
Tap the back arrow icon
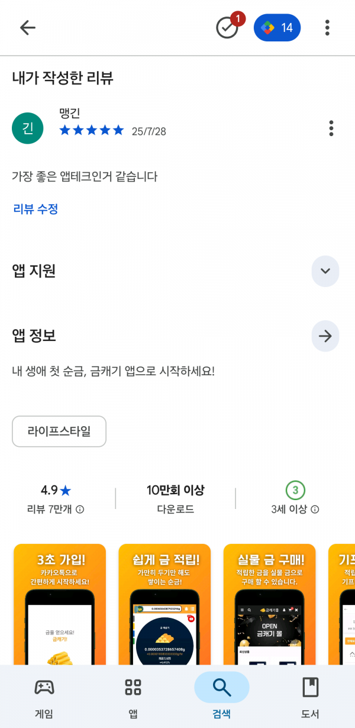[x=28, y=28]
